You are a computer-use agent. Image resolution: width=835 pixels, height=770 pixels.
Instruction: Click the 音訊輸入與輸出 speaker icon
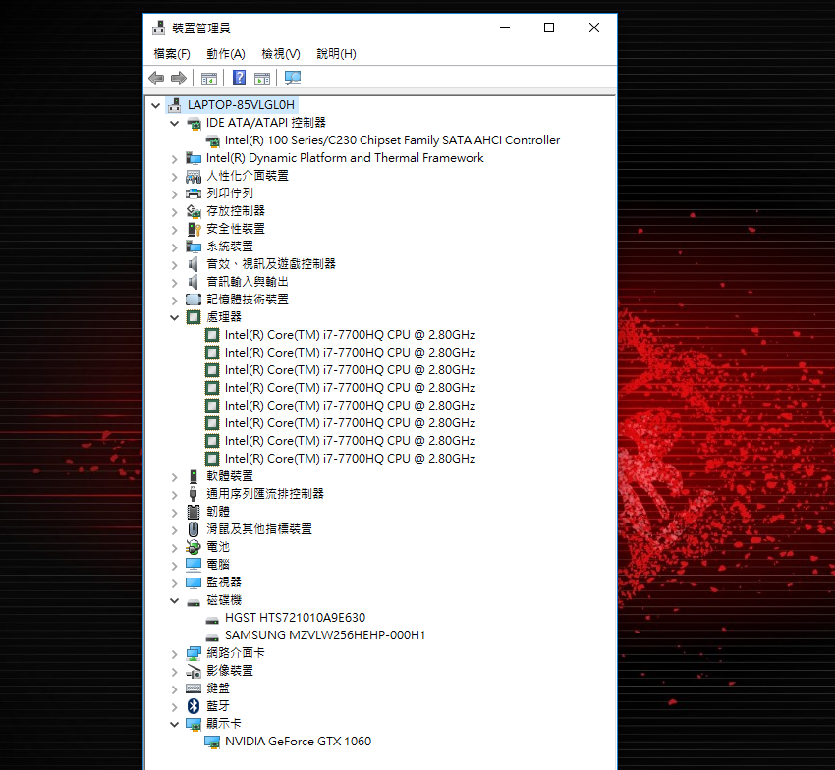pos(194,282)
